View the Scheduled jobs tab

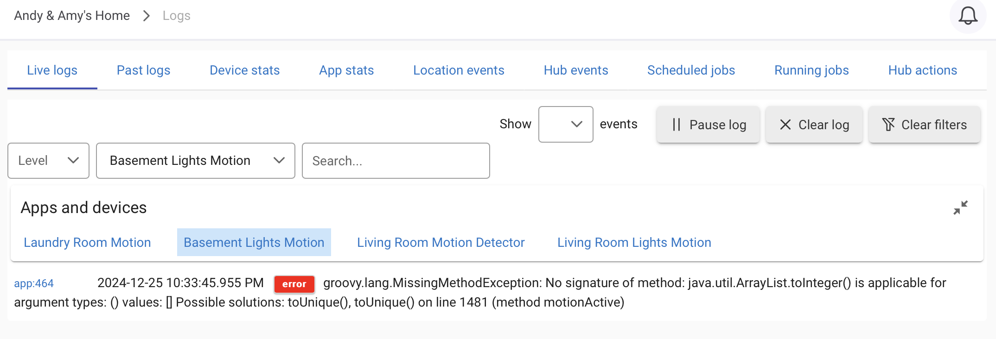coord(691,70)
